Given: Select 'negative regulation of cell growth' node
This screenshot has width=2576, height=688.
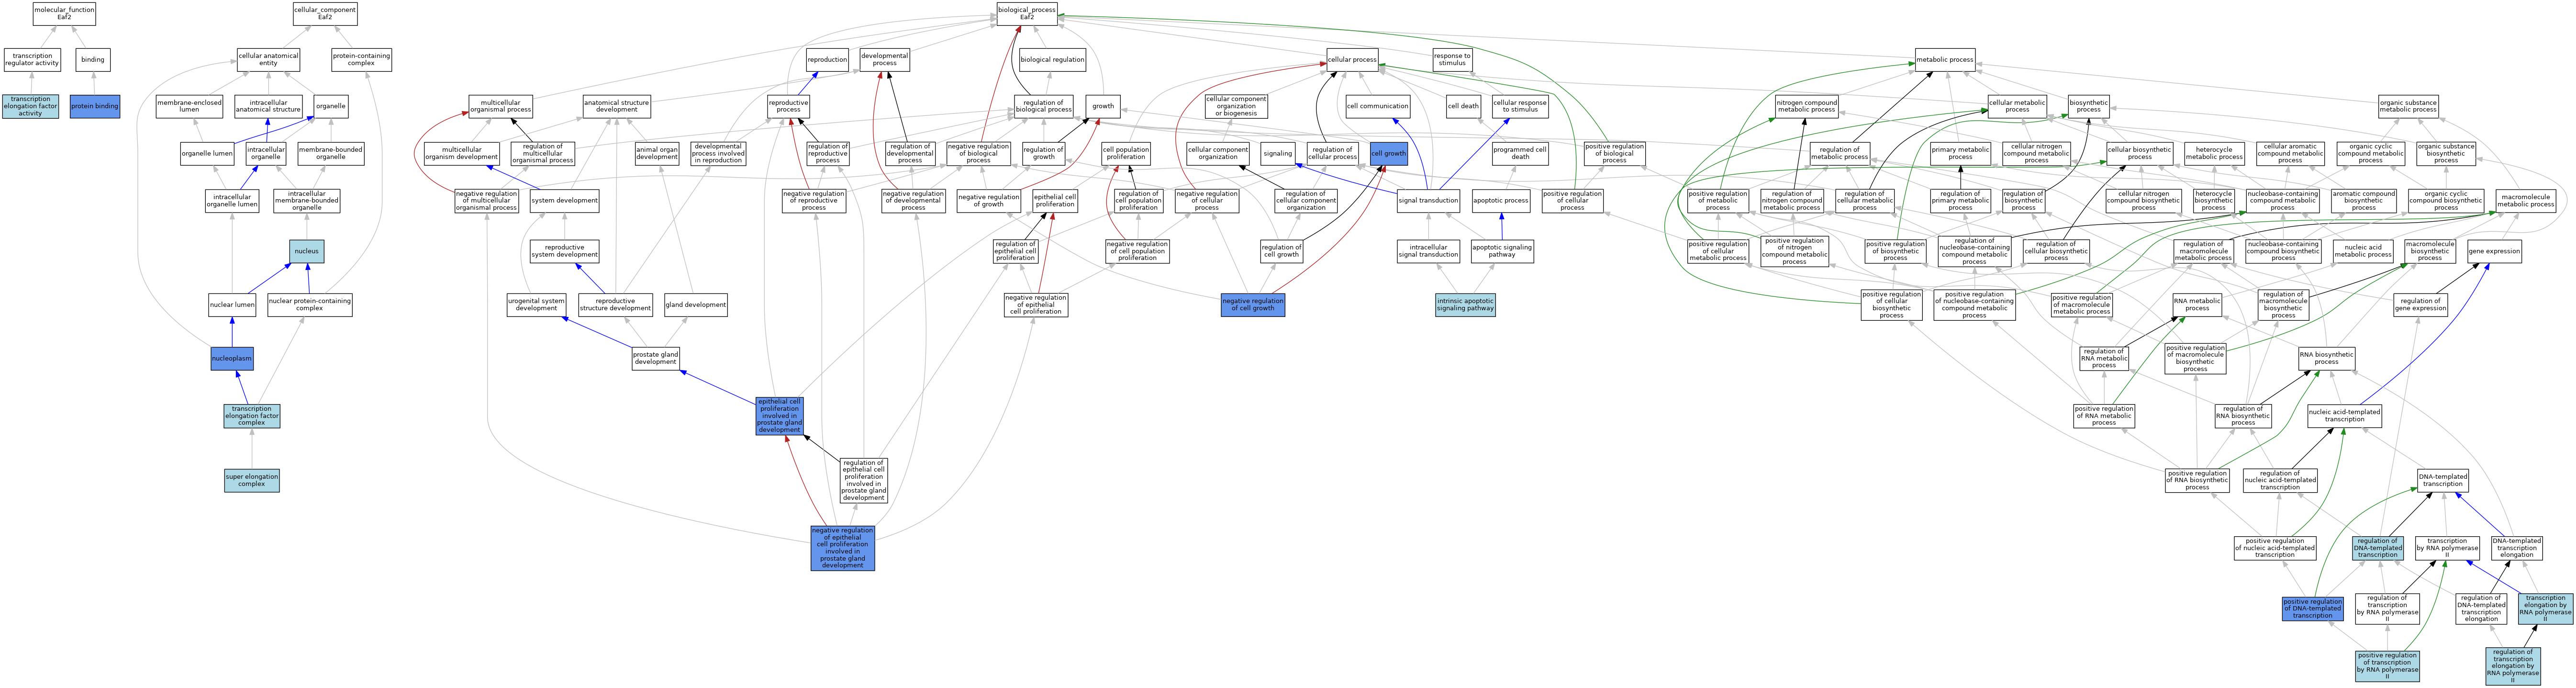Looking at the screenshot, I should [x=1253, y=305].
